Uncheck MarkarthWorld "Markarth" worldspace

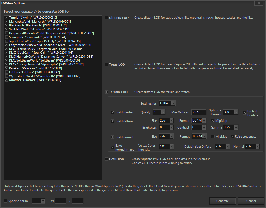pos(6,22)
